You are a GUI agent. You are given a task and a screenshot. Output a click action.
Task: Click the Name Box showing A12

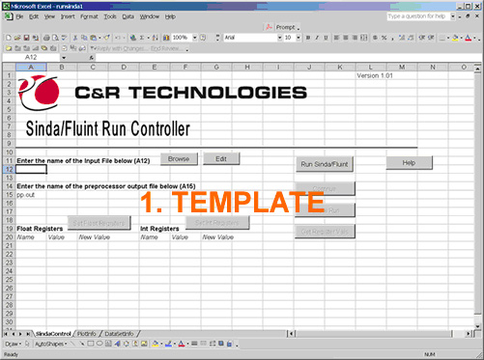tap(31, 57)
